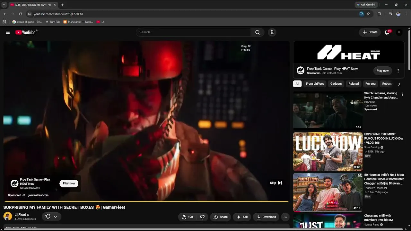Open YouTube notifications bell
This screenshot has width=411, height=231.
tap(387, 32)
